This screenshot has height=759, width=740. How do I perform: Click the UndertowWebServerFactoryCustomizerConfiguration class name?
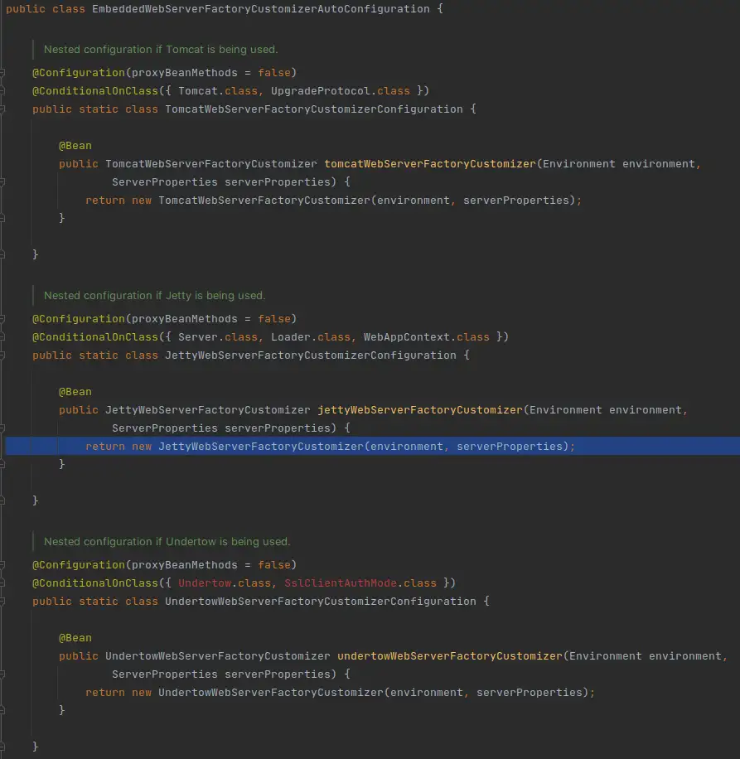point(321,602)
